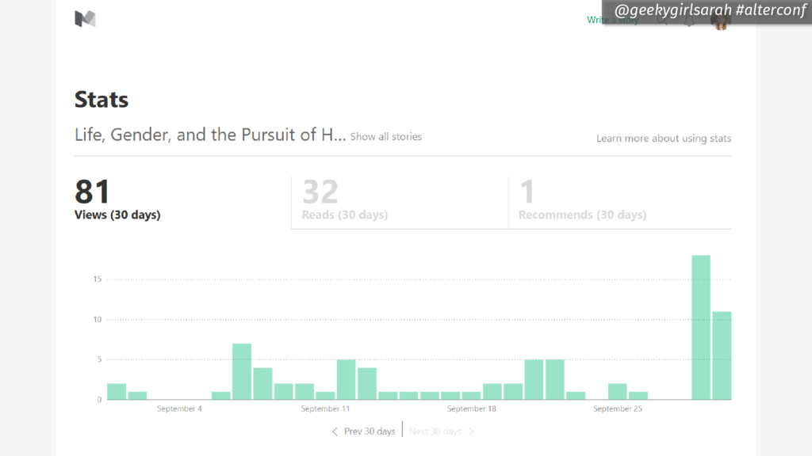Click the first bar in the chart

[x=117, y=391]
